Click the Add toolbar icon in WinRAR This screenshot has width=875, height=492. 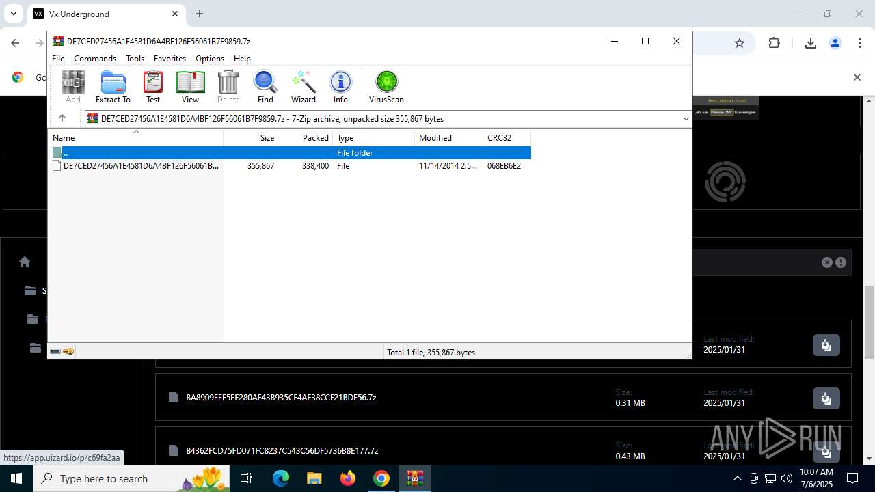pos(73,87)
